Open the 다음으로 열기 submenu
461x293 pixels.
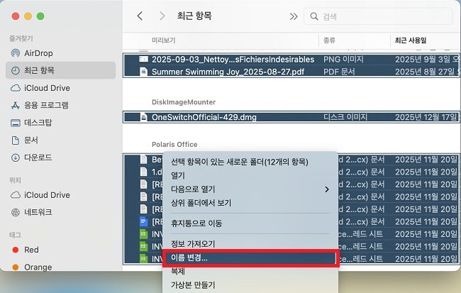(250, 189)
